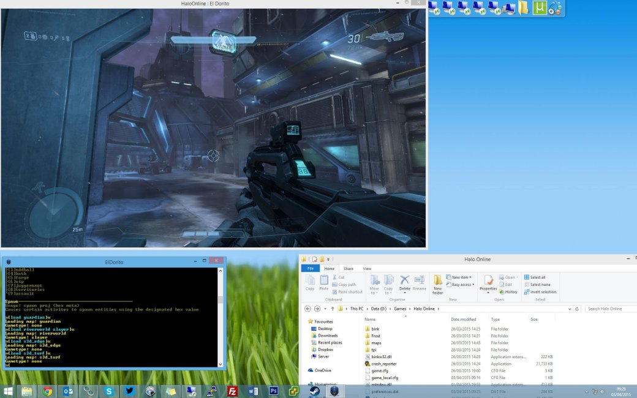The image size is (637, 398).
Task: Open the quick access toolbar customize arrow
Action: 328,259
